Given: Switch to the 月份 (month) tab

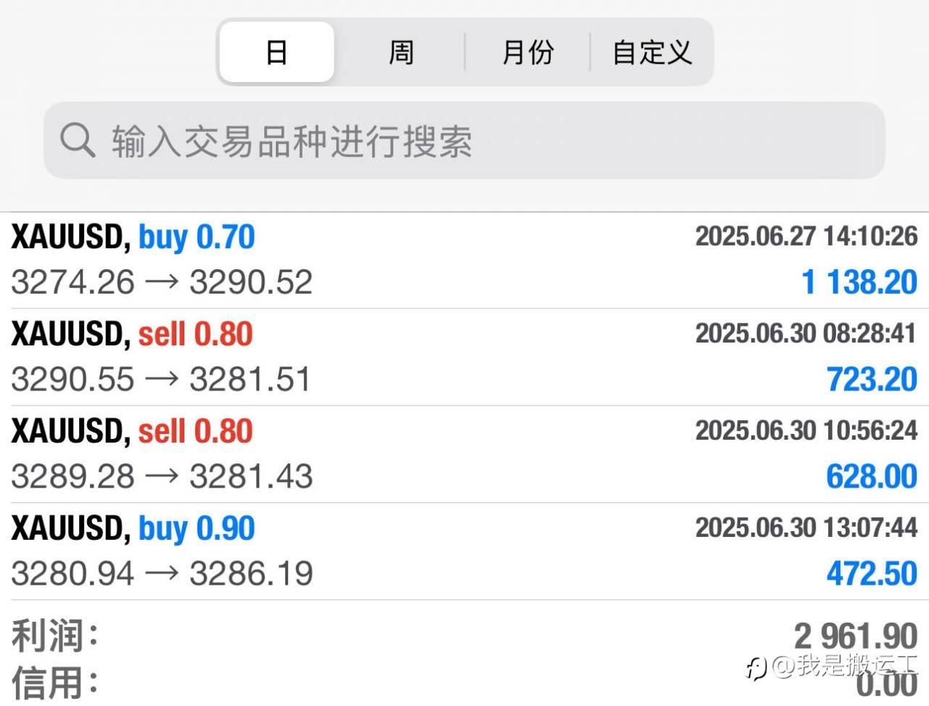Looking at the screenshot, I should point(528,52).
